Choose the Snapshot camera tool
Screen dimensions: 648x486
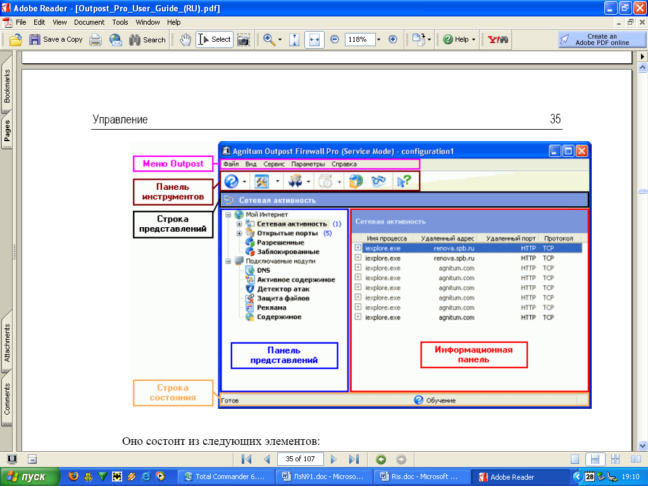(244, 40)
